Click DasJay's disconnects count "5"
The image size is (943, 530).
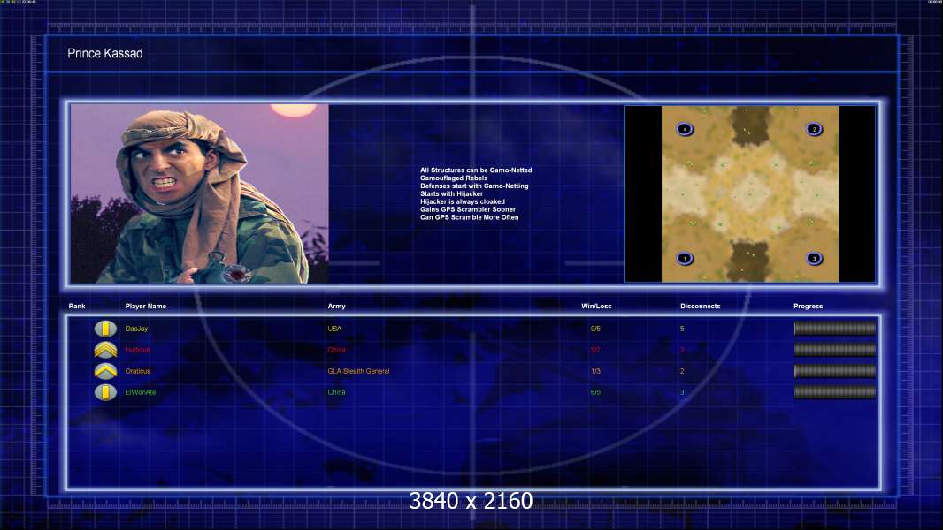coord(682,329)
